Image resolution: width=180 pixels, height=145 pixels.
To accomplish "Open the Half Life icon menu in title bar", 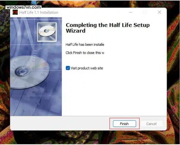I will pyautogui.click(x=15, y=12).
